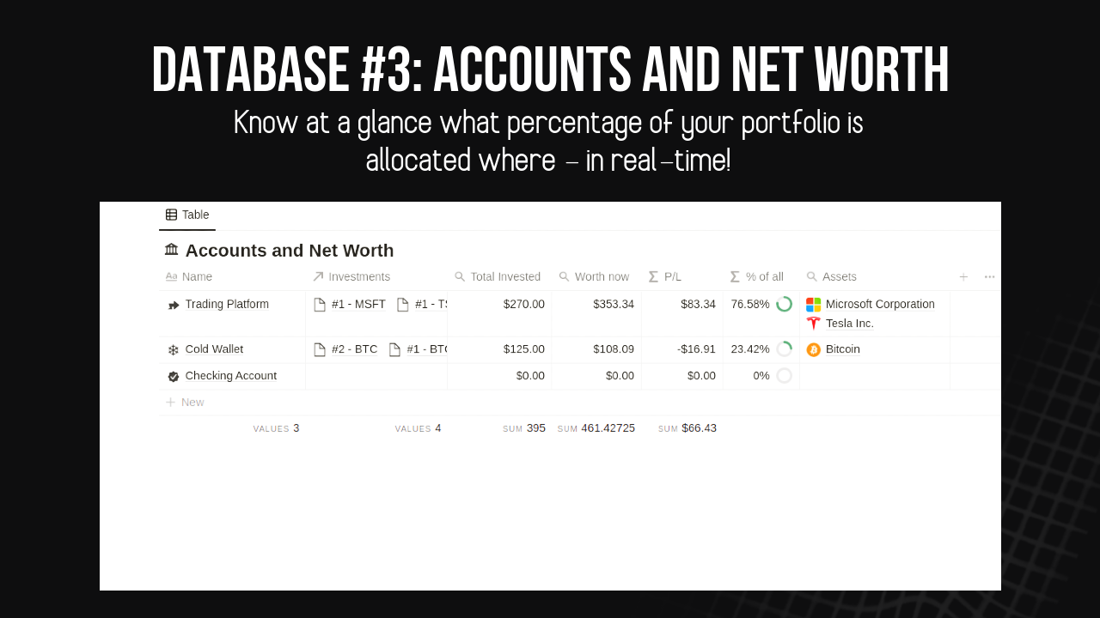Click the Microsoft logo in the Assets column
The height and width of the screenshot is (618, 1100).
(813, 304)
